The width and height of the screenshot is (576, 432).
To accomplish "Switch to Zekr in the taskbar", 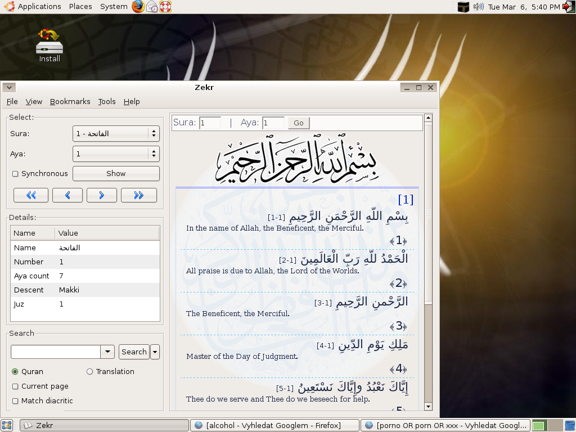I will (x=104, y=425).
